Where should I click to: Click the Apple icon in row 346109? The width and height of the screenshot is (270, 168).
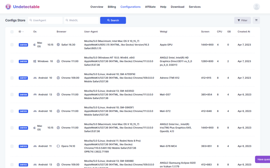(35, 45)
